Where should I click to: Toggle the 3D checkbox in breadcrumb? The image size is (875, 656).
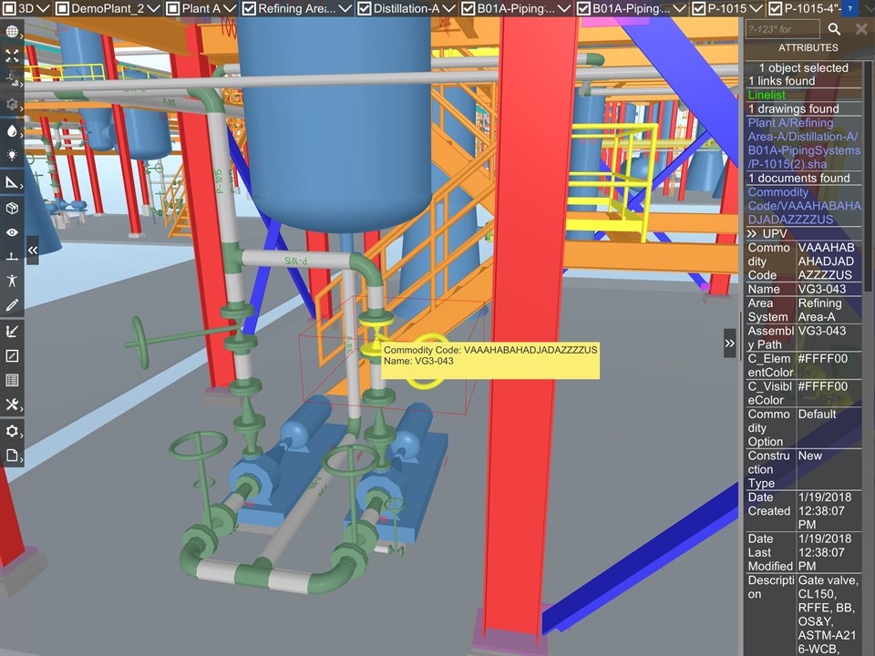[9, 8]
